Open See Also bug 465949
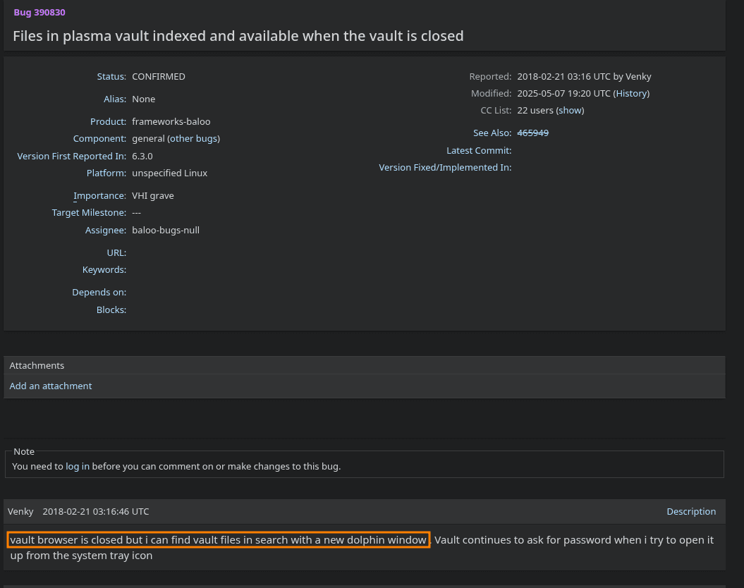744x588 pixels. click(532, 133)
